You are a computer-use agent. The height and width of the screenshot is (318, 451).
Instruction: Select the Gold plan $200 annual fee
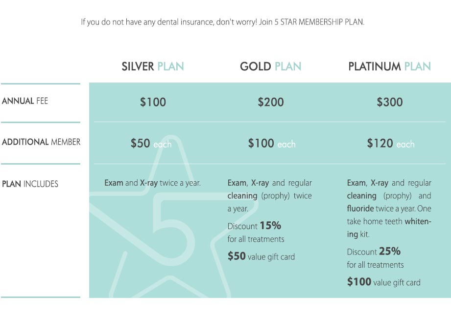point(271,102)
